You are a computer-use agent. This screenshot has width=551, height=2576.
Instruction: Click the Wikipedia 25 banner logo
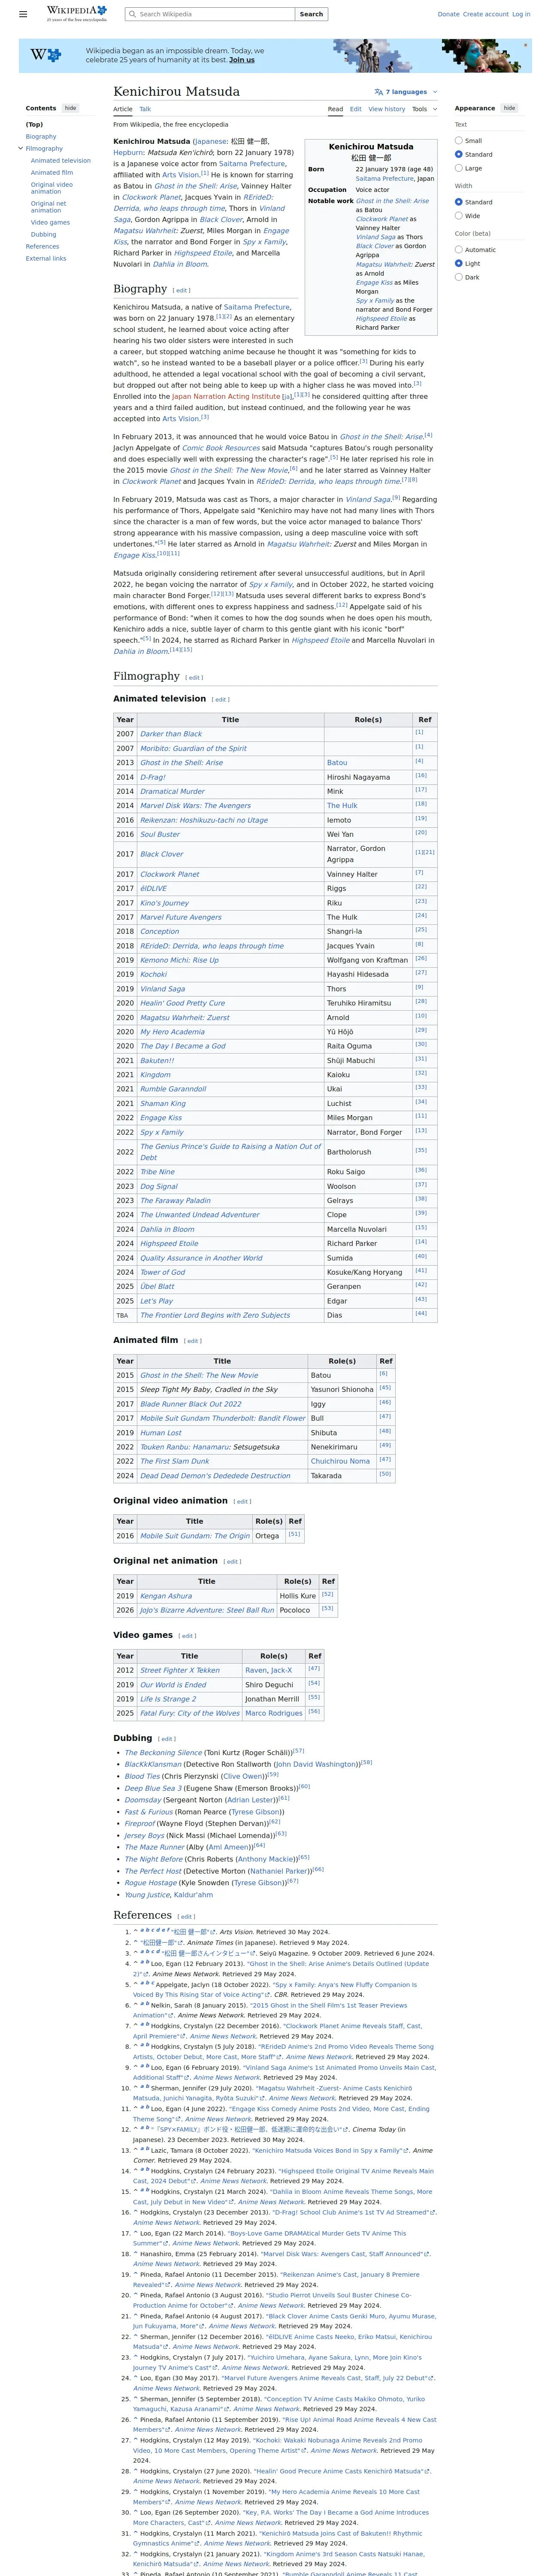pos(46,55)
